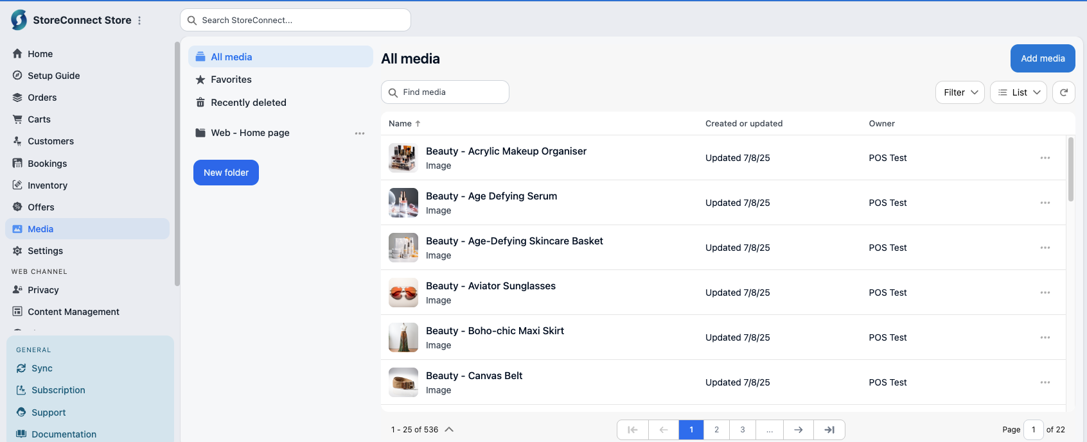Open row menu for Age Defying Serum

[x=1045, y=203]
